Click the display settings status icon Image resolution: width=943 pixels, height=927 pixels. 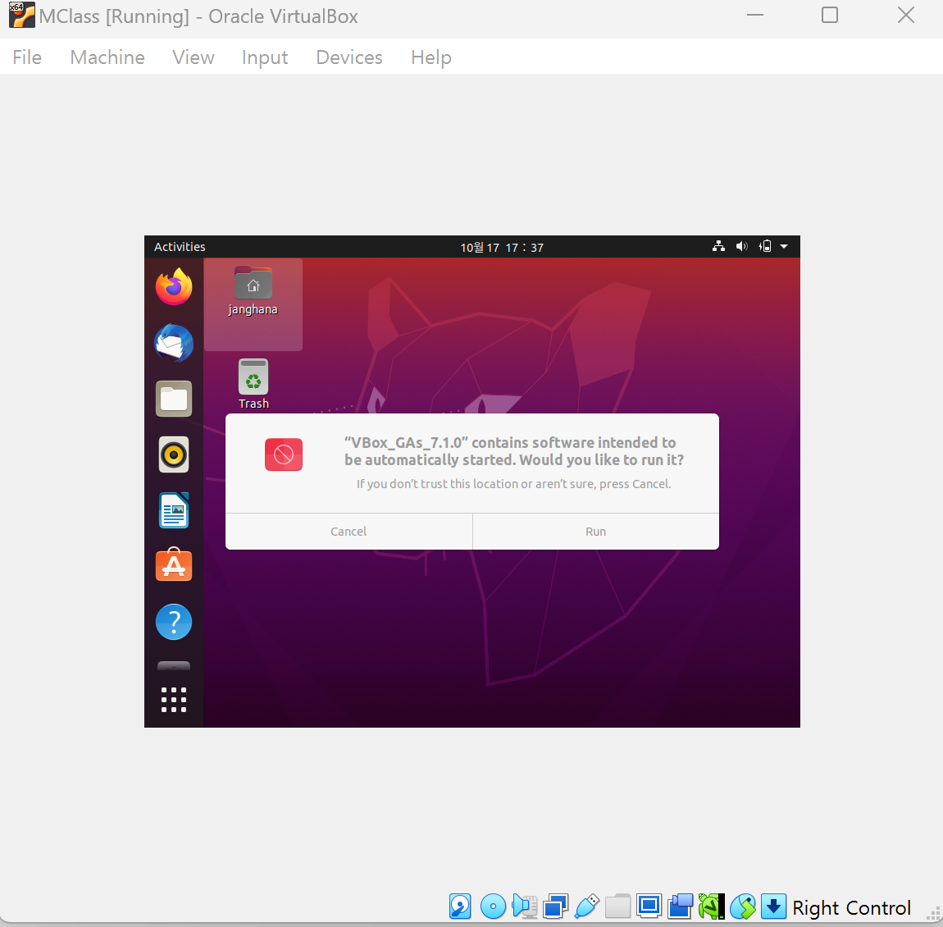click(649, 906)
